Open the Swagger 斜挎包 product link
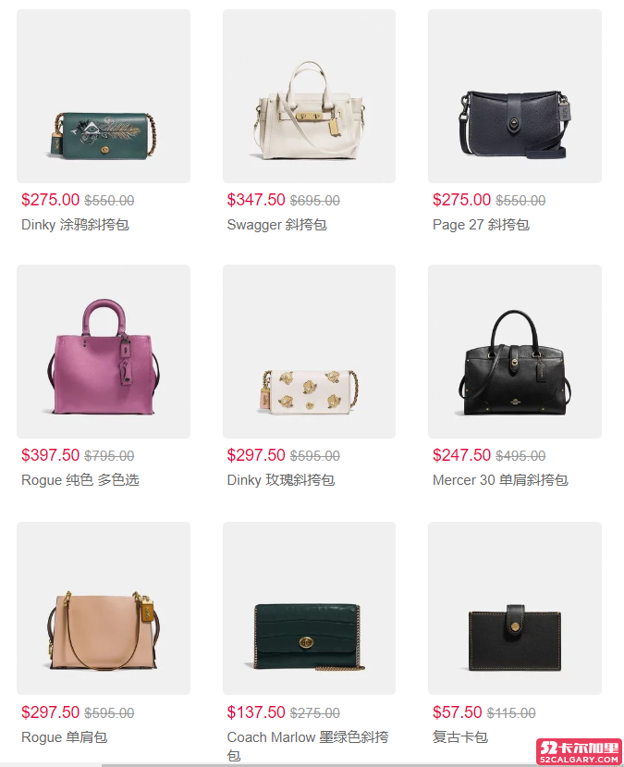 coord(277,225)
